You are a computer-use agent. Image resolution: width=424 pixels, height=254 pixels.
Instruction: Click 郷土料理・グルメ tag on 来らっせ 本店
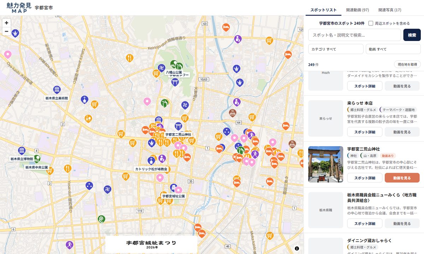(363, 110)
